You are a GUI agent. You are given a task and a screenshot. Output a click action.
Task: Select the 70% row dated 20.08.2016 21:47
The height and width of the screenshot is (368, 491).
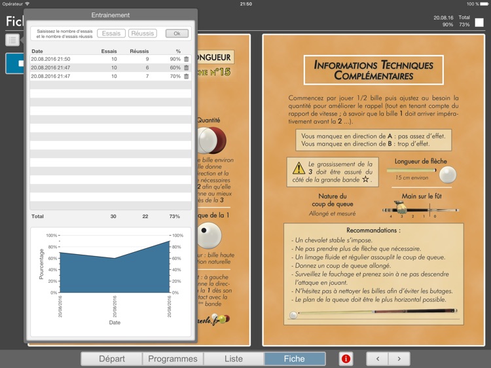click(x=111, y=76)
